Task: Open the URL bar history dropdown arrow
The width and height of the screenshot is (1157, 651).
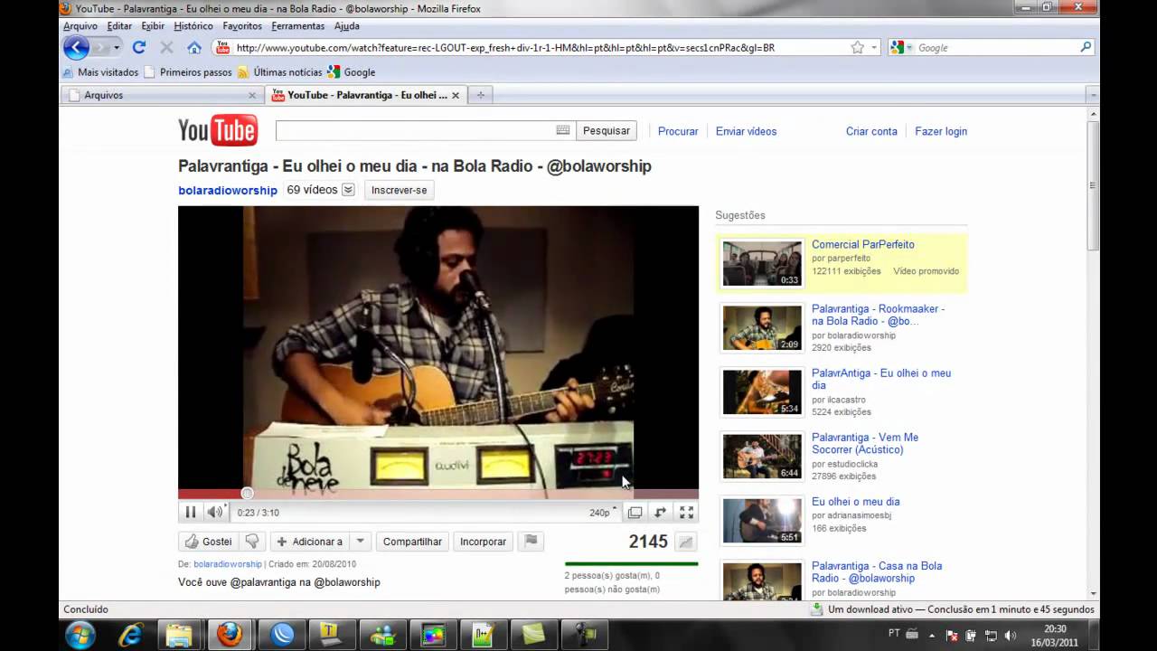Action: [874, 48]
